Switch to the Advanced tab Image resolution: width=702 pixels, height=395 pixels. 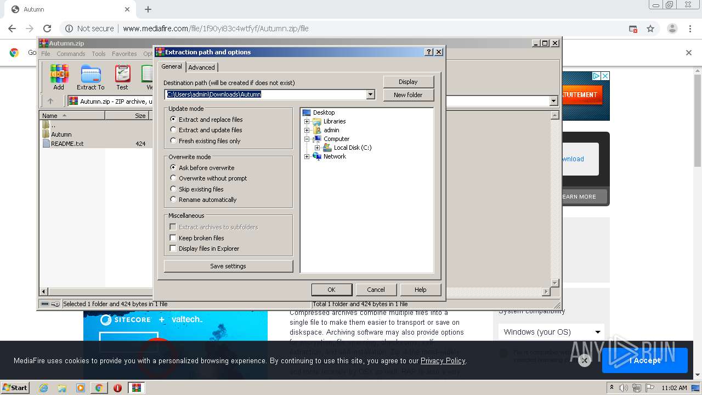click(202, 67)
